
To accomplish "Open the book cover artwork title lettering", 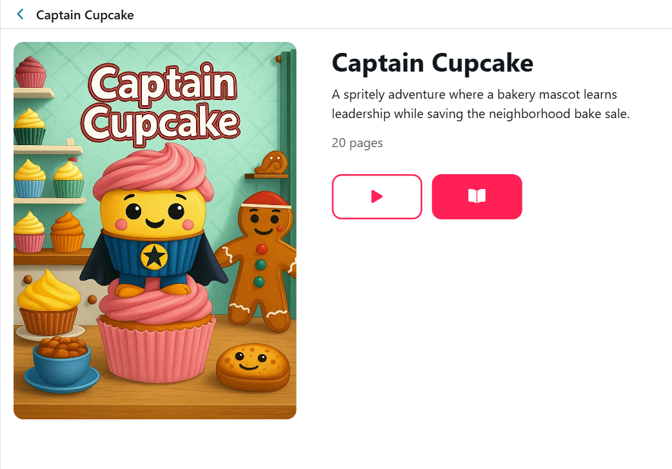I will click(161, 103).
